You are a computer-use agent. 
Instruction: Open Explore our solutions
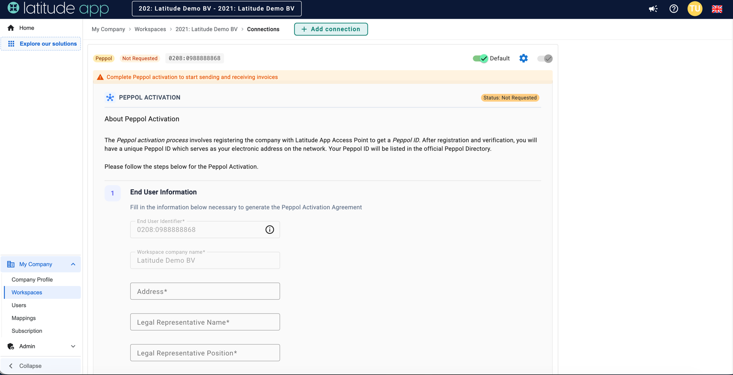(x=41, y=44)
